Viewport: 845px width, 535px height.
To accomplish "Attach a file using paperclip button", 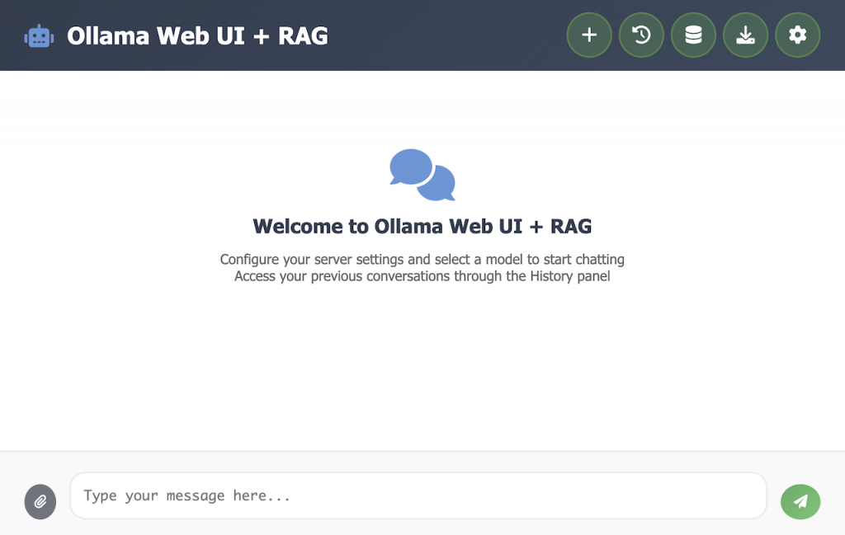I will pos(40,502).
